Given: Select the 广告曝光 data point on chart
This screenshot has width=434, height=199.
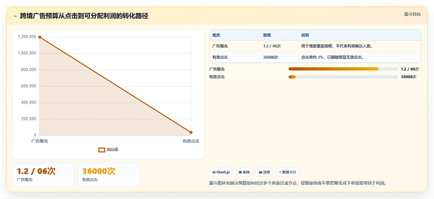Looking at the screenshot, I should [x=40, y=37].
